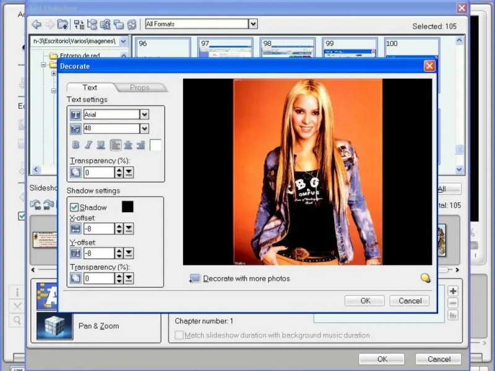The width and height of the screenshot is (495, 371).
Task: Click the Pan & Zoom label
Action: tap(99, 326)
